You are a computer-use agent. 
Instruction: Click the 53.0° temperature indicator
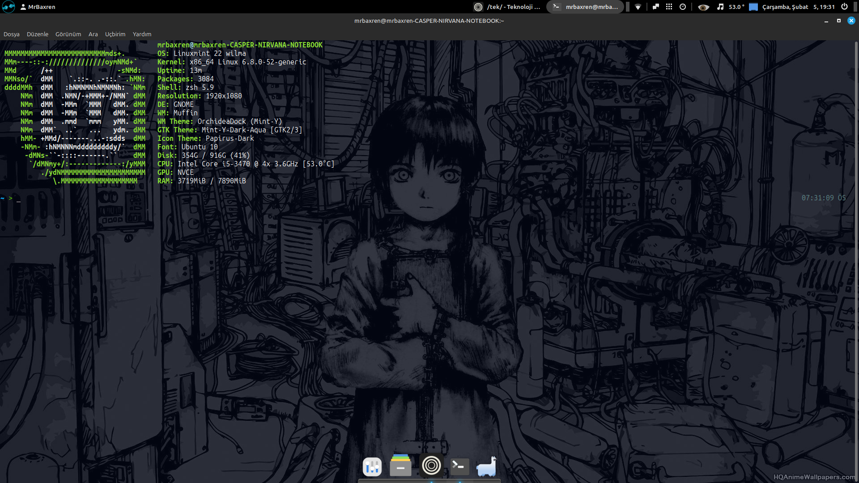(736, 7)
